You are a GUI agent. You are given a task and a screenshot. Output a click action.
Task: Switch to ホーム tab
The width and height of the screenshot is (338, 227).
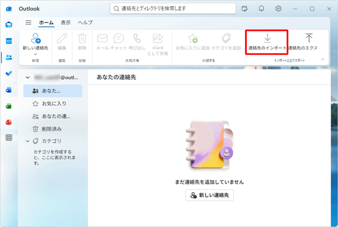click(46, 22)
